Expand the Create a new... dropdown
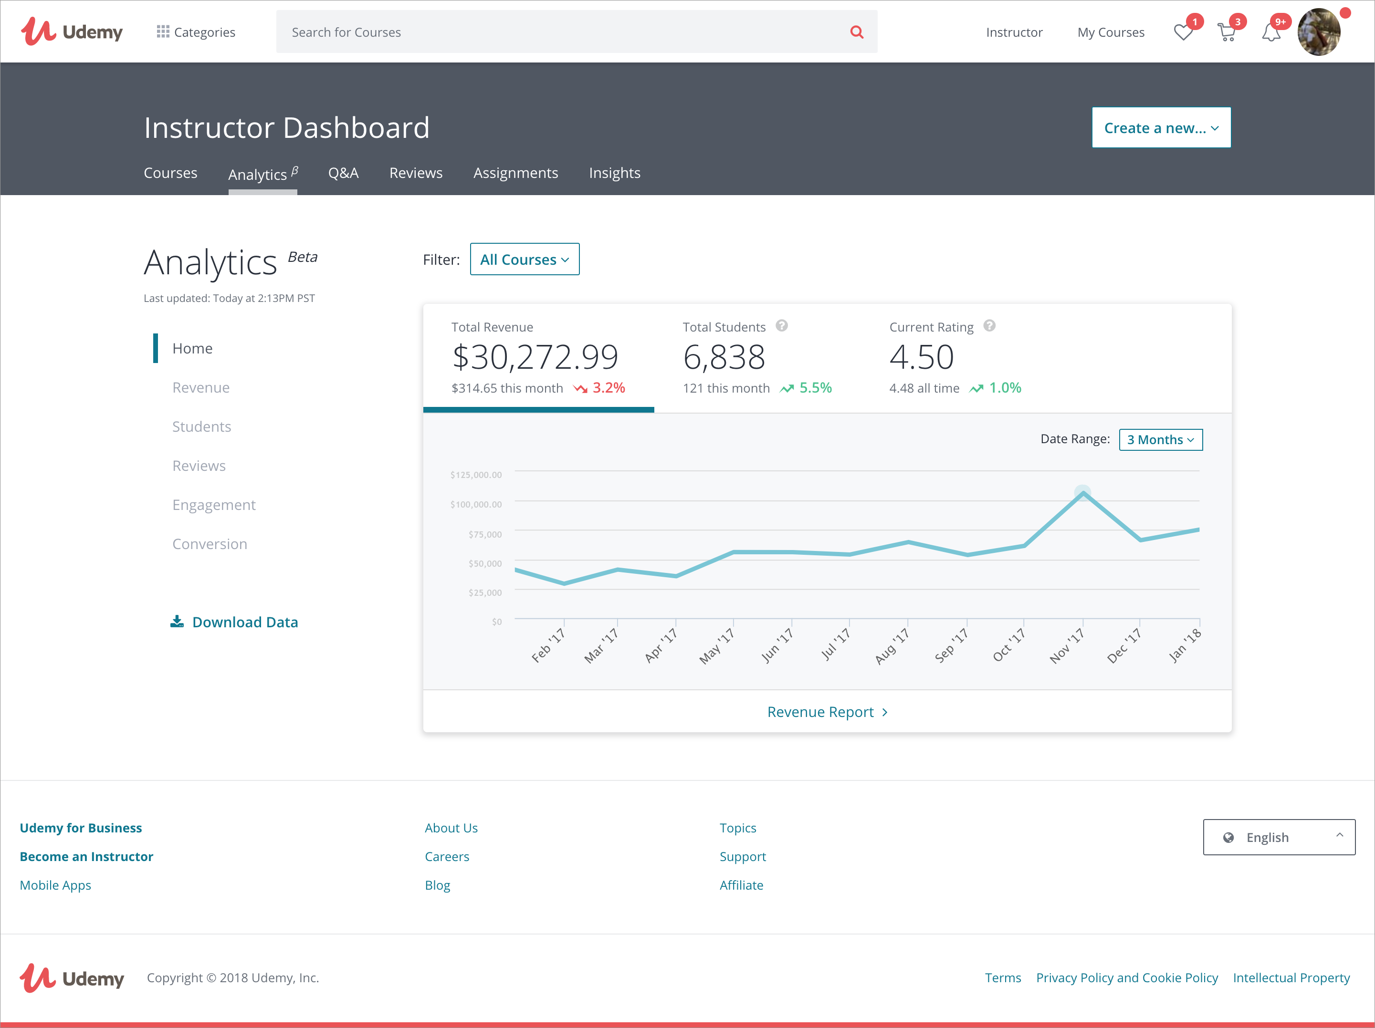This screenshot has height=1028, width=1375. click(x=1161, y=128)
